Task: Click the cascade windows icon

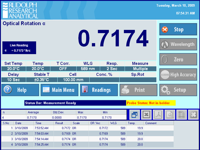Action: (134, 115)
